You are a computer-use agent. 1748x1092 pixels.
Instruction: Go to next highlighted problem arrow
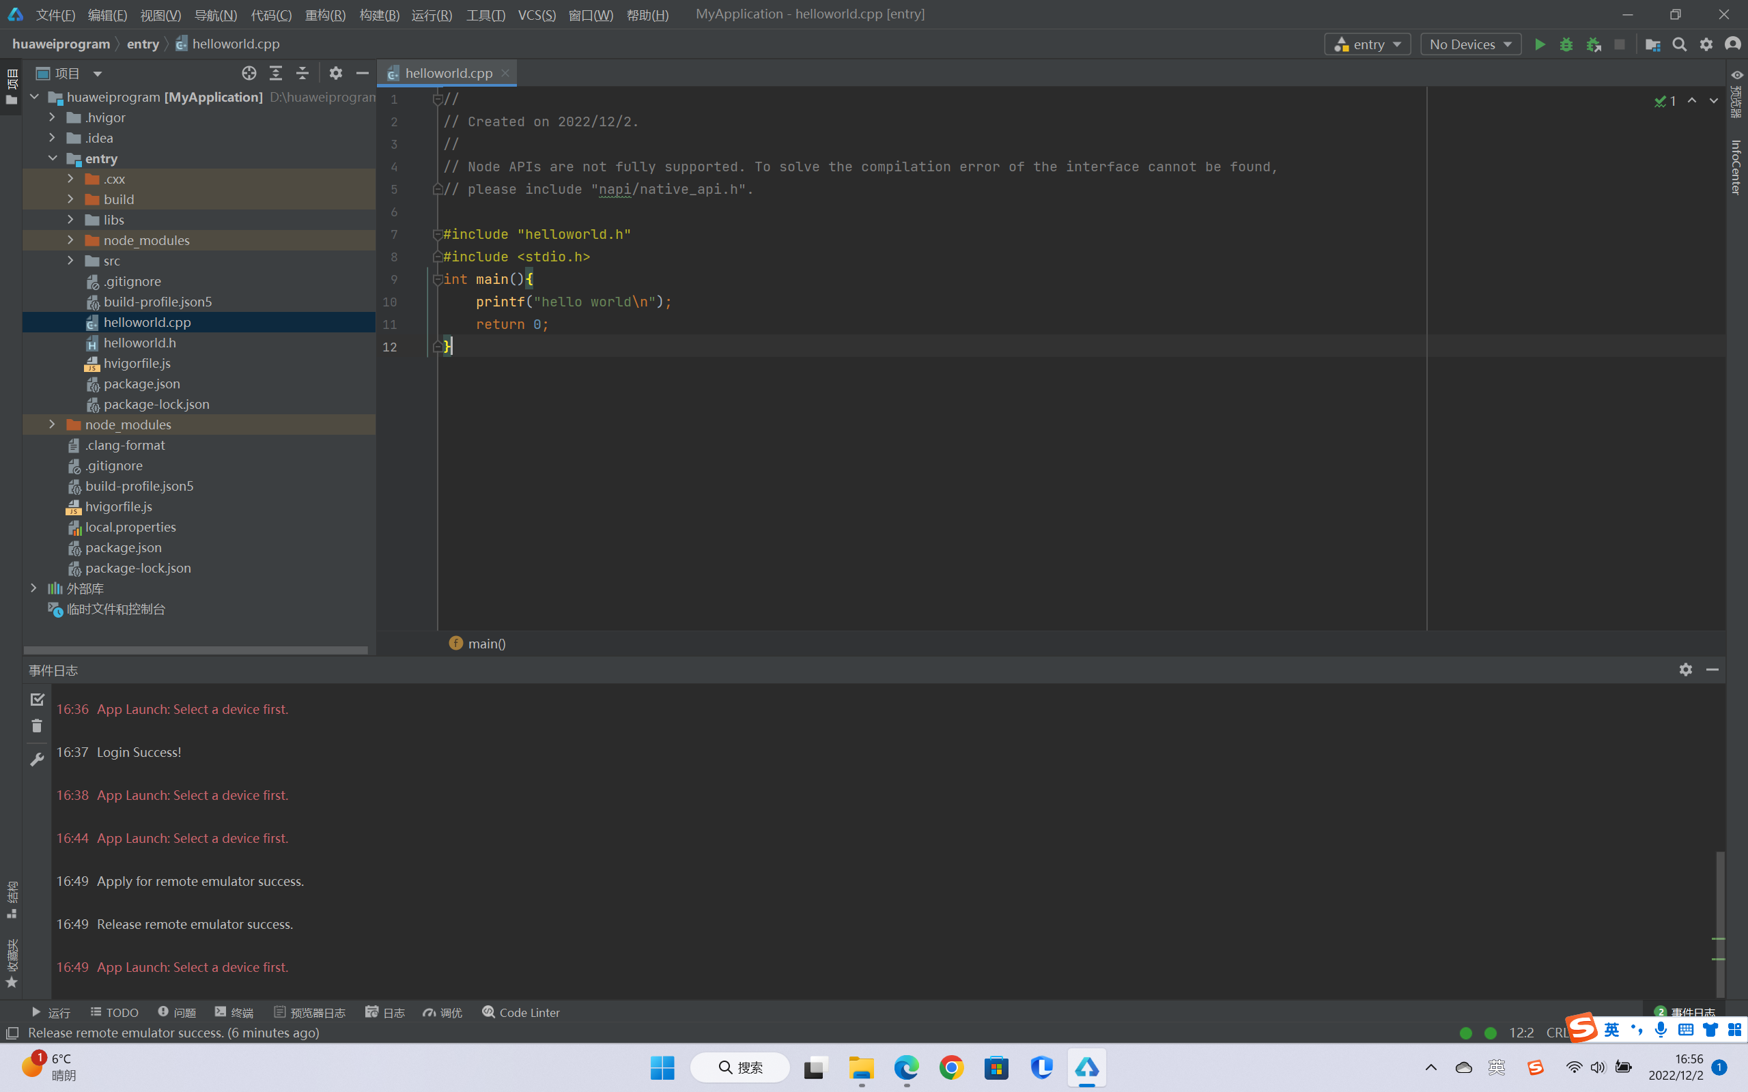tap(1713, 101)
